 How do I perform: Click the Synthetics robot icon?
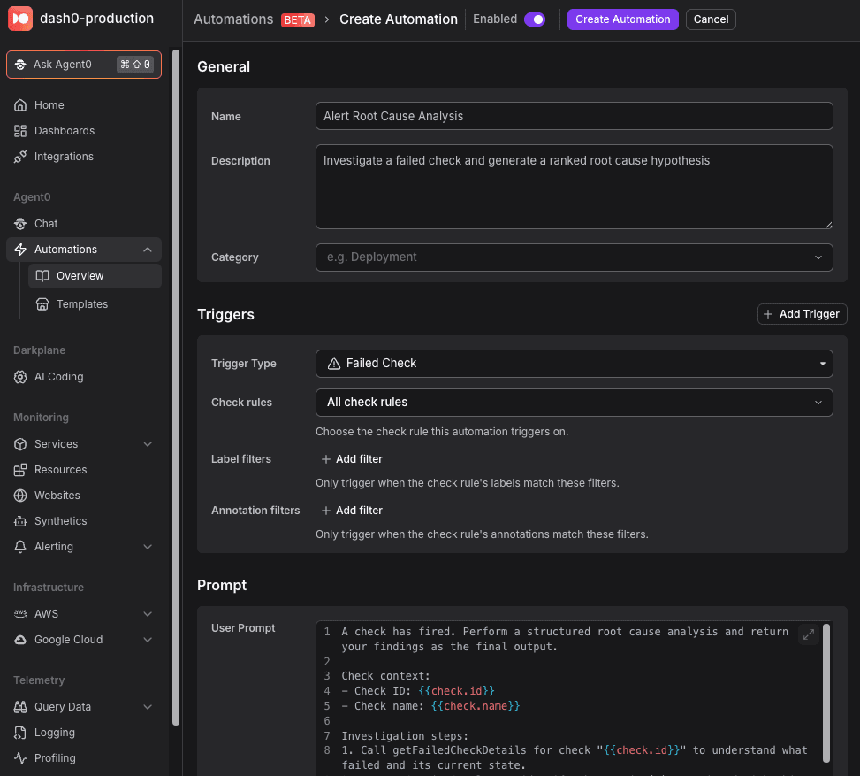pos(20,521)
